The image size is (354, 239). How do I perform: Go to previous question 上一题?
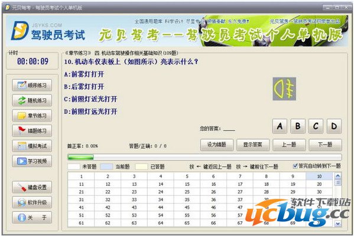tap(289, 145)
